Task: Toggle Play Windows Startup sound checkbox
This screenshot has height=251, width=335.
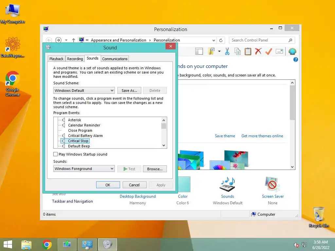Action: [x=55, y=154]
